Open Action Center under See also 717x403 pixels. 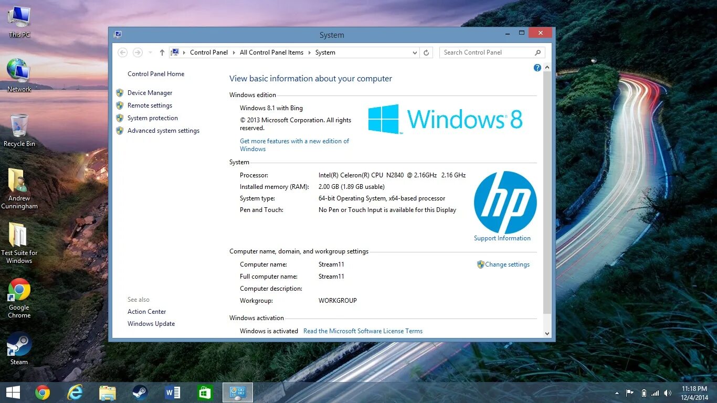(146, 312)
